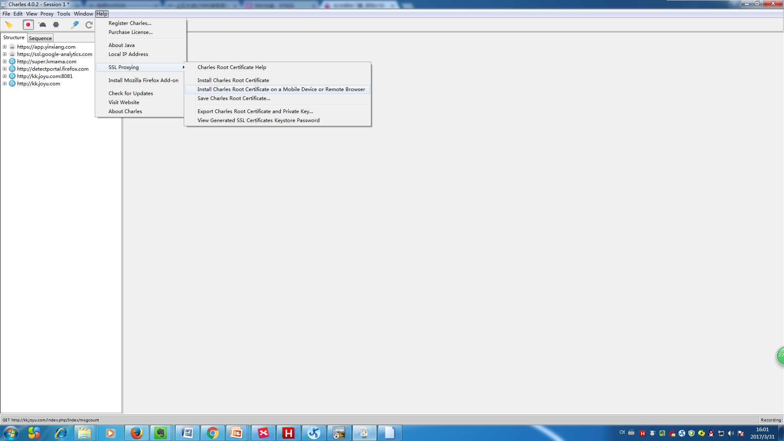Click the Charles record/stop icon
The image size is (784, 441).
point(27,25)
